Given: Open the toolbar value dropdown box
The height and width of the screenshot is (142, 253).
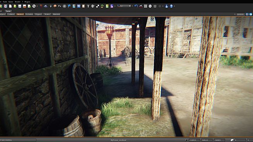Looking at the screenshot, I should (124, 6).
